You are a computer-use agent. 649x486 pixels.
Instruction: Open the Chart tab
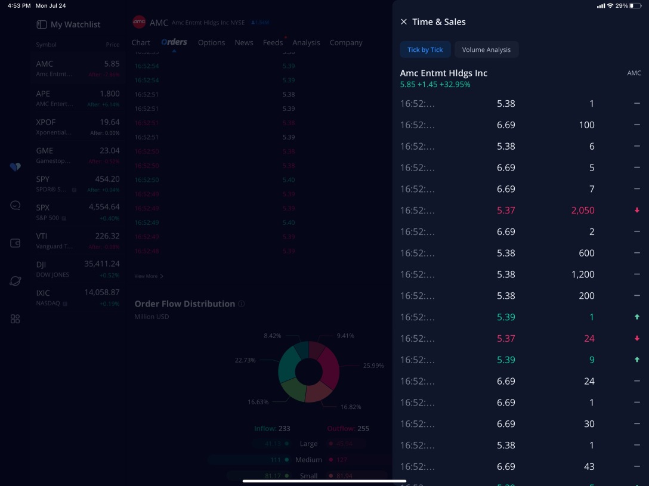click(x=141, y=43)
